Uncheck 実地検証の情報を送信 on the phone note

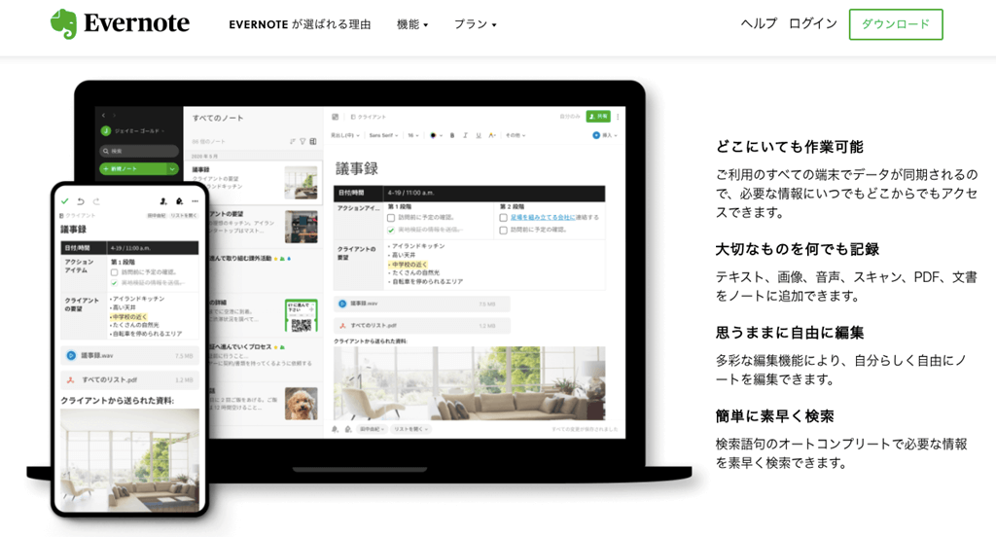tap(115, 283)
